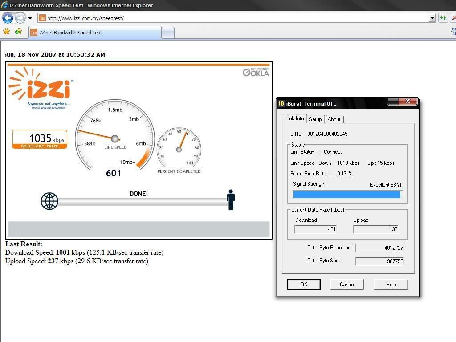Click the globe icon on the progress track
This screenshot has width=456, height=342.
49,201
